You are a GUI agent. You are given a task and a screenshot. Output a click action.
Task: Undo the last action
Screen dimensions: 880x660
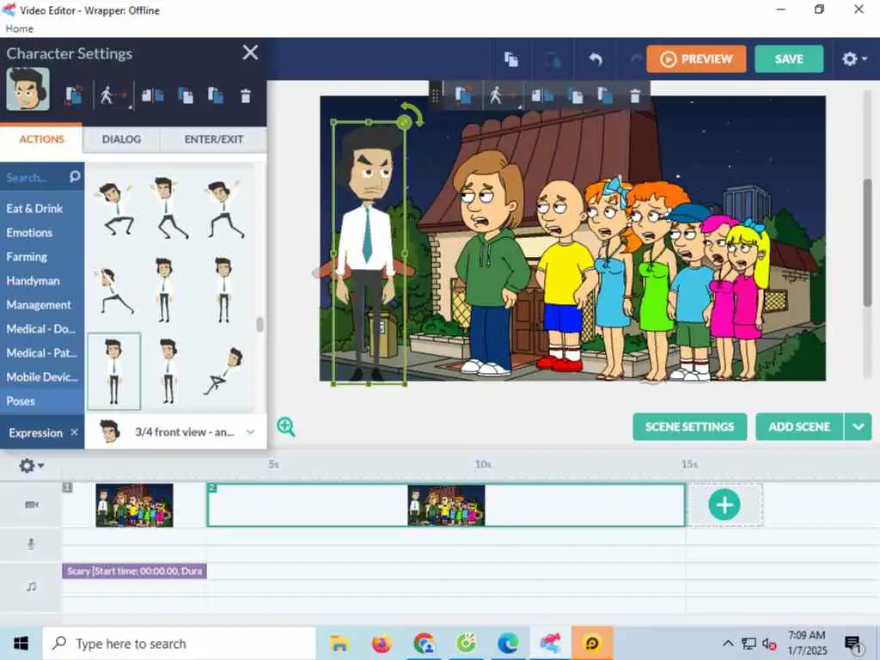pyautogui.click(x=596, y=59)
